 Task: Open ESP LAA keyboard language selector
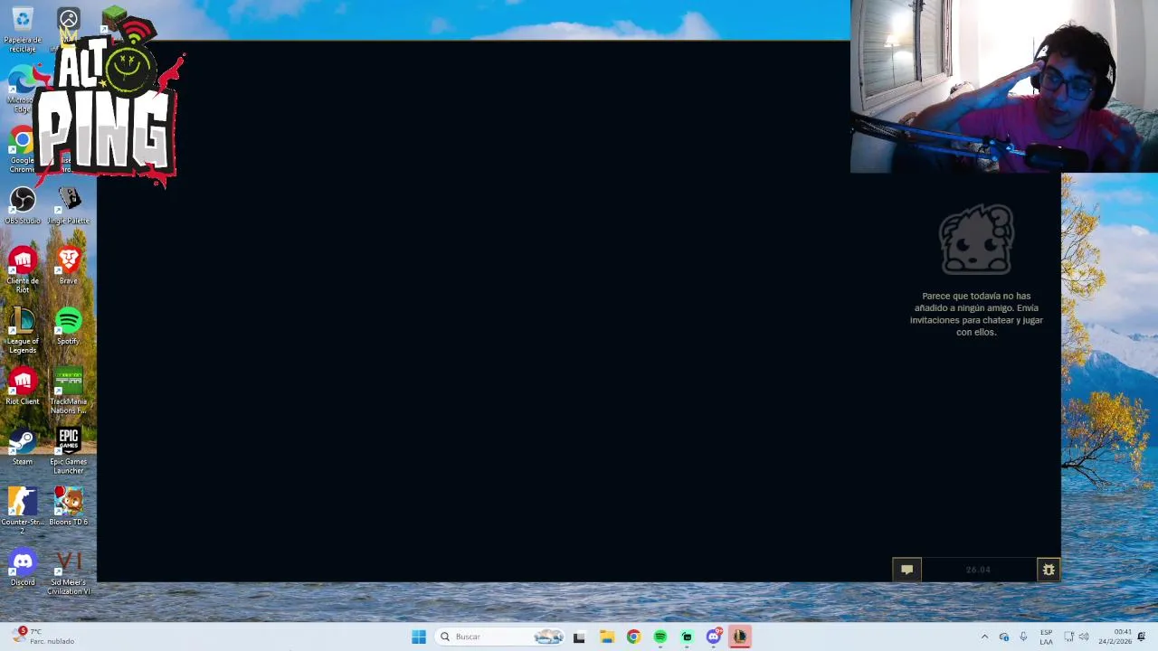point(1047,637)
